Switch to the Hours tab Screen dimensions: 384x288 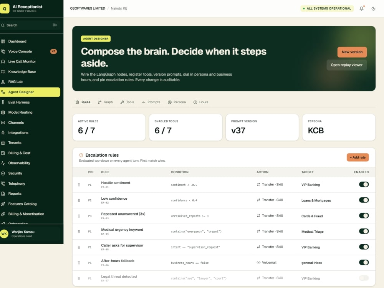(201, 102)
